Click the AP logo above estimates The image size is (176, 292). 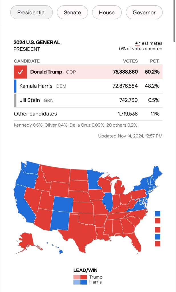pos(137,43)
